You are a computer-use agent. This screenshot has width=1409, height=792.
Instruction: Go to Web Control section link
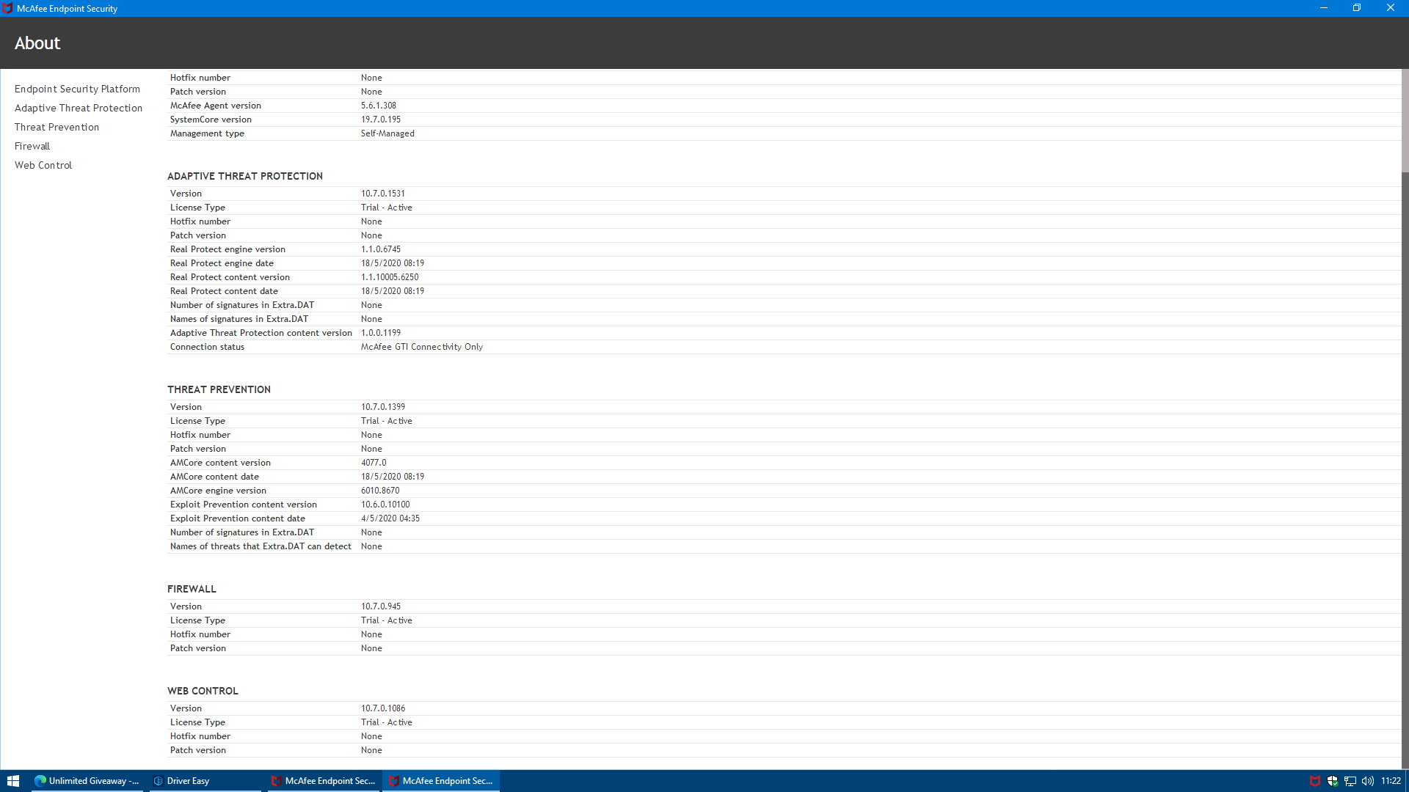click(43, 165)
